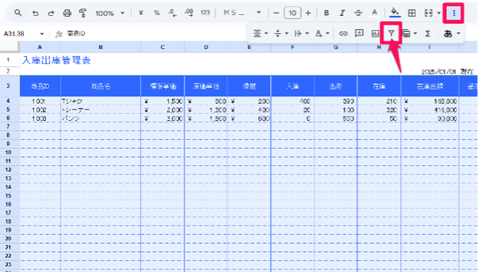The width and height of the screenshot is (479, 272).
Task: Print the spreadsheet
Action: pyautogui.click(x=67, y=13)
